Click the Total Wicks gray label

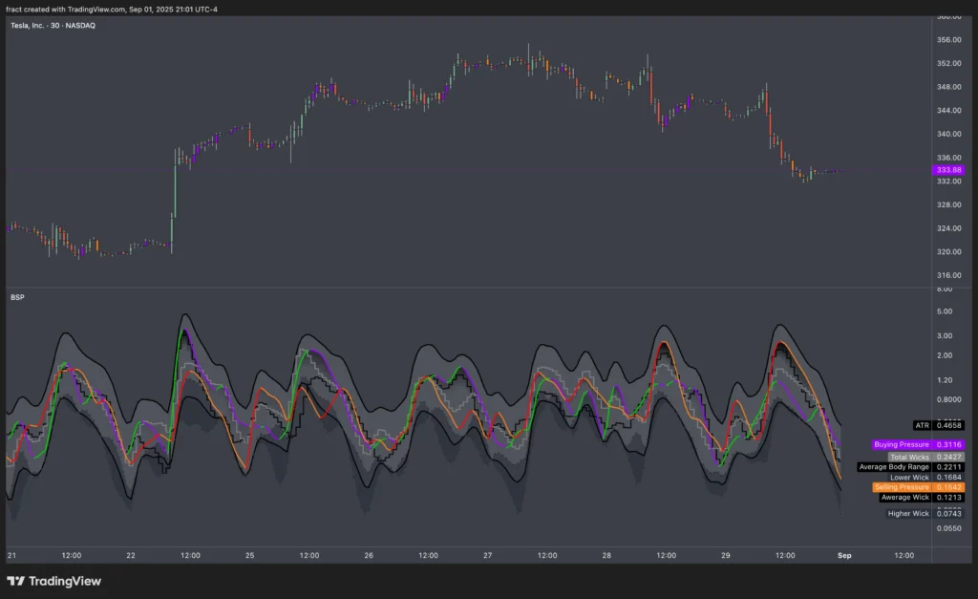coord(907,457)
